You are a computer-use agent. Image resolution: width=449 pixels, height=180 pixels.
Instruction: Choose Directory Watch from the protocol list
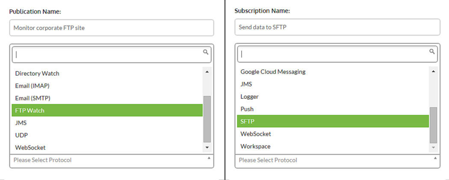107,73
